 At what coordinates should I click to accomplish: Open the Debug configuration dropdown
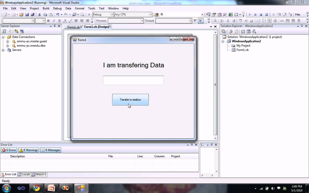click(x=112, y=14)
